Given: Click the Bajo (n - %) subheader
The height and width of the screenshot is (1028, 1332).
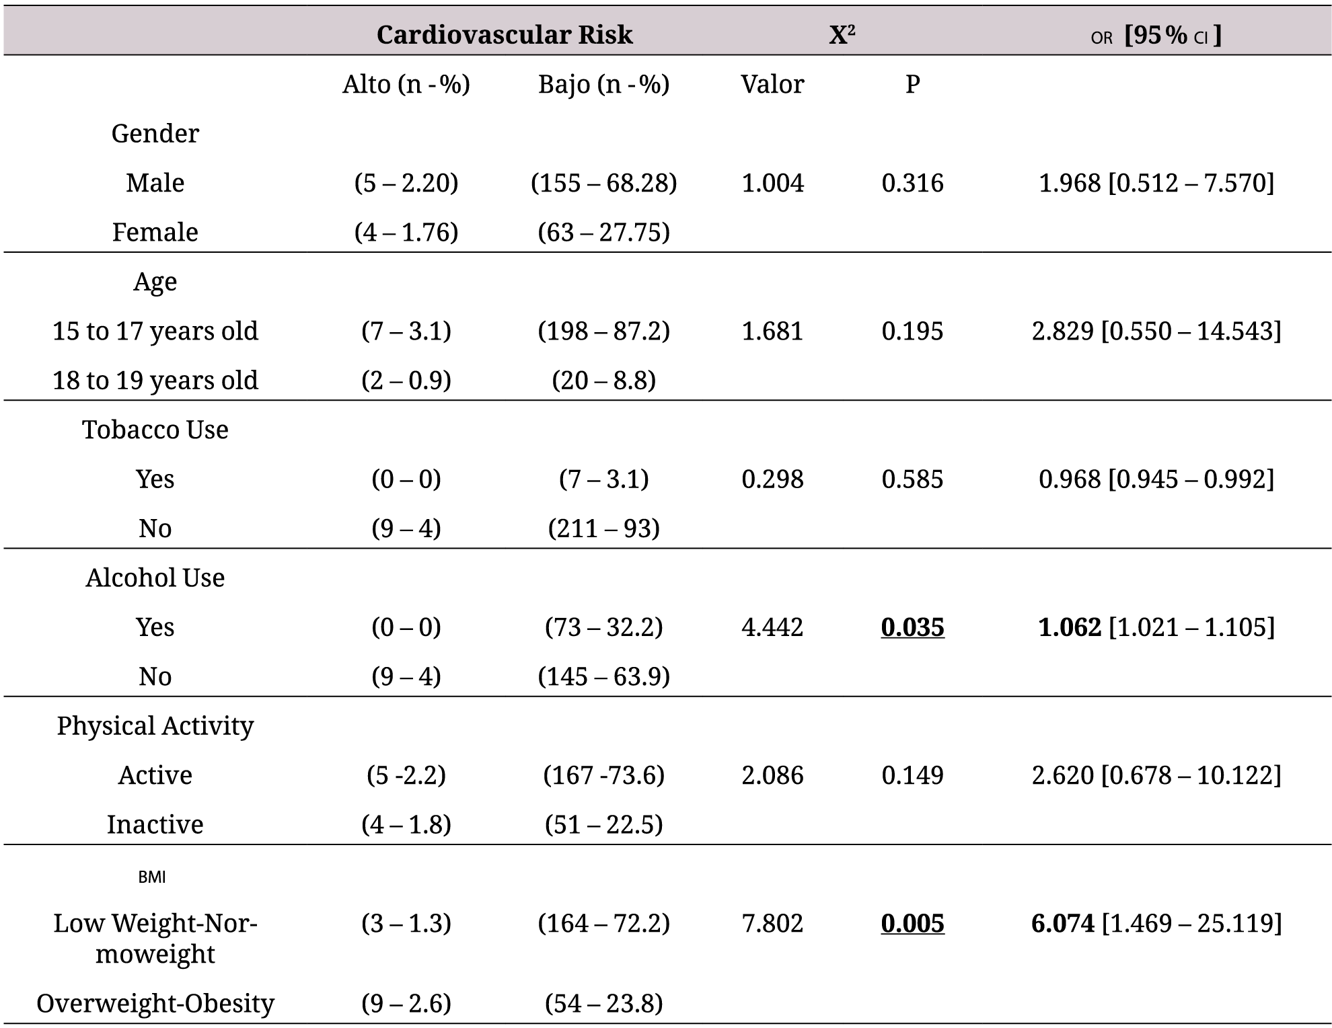Looking at the screenshot, I should [x=603, y=85].
